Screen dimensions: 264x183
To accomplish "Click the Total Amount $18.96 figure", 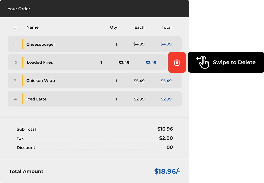I will point(167,171).
